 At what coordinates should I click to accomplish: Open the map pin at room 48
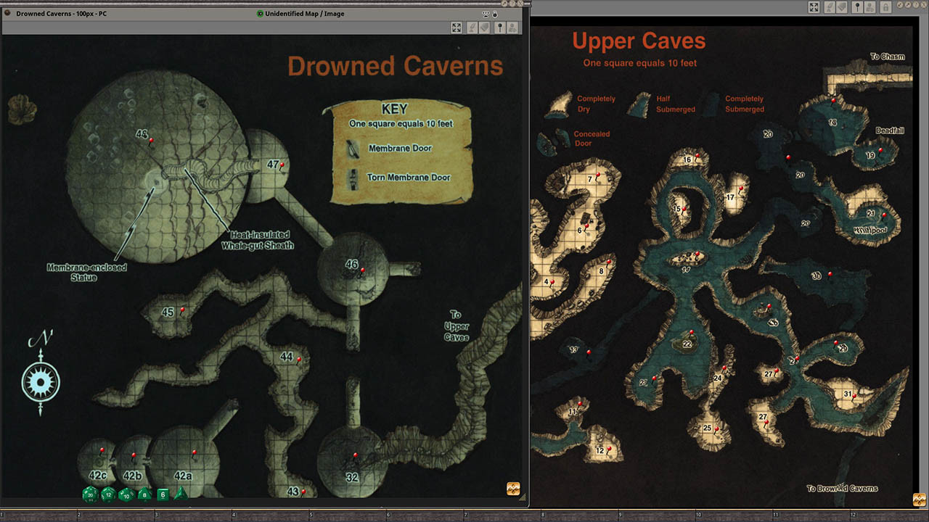[151, 141]
